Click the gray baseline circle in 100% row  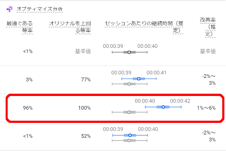coord(129,112)
